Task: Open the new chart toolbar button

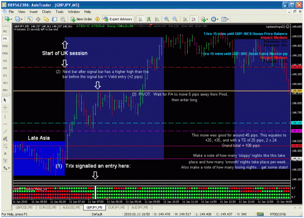Action: 7,19
